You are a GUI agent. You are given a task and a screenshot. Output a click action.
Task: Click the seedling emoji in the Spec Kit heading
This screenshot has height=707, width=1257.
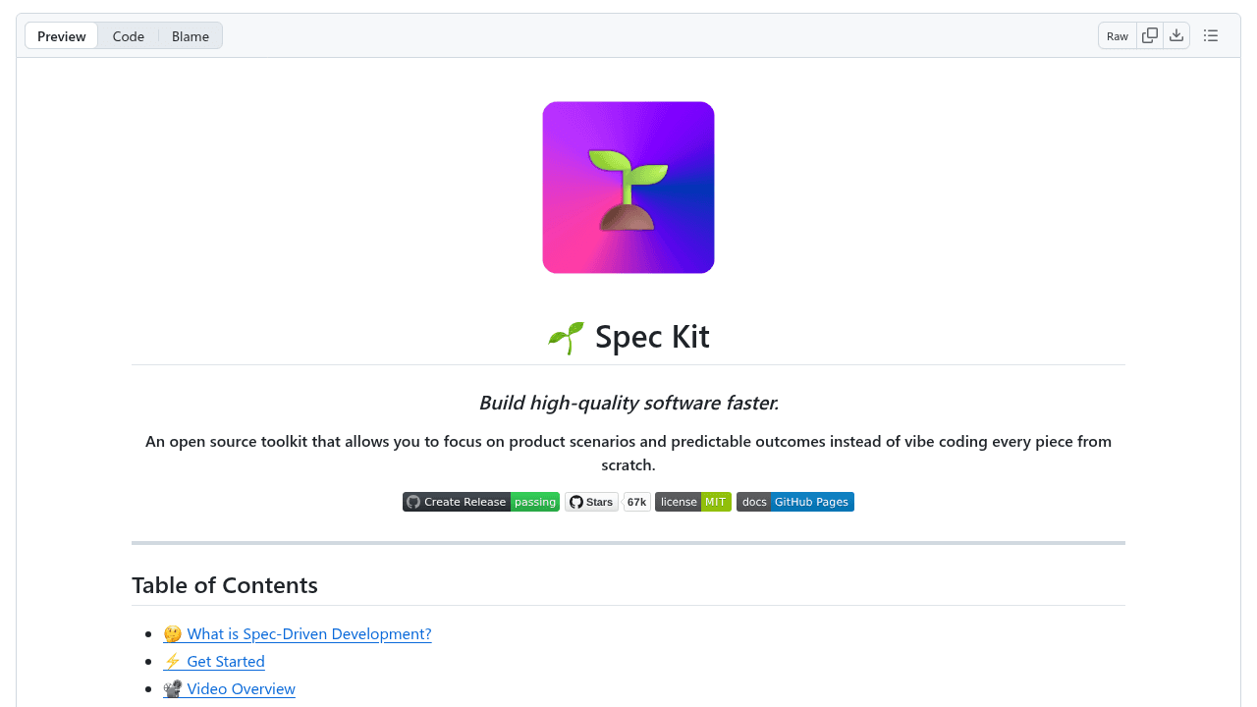pyautogui.click(x=565, y=337)
